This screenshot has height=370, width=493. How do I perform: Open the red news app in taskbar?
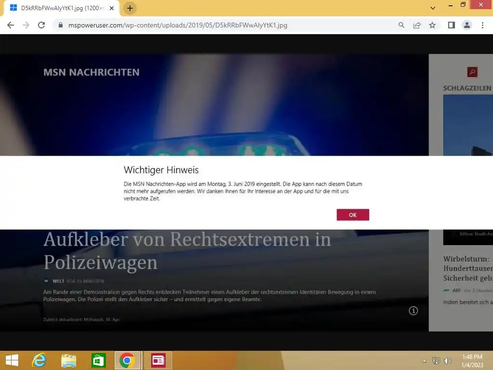(x=158, y=360)
